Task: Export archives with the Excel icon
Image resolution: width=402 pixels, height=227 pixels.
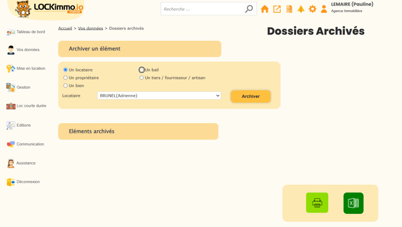Action: point(353,203)
